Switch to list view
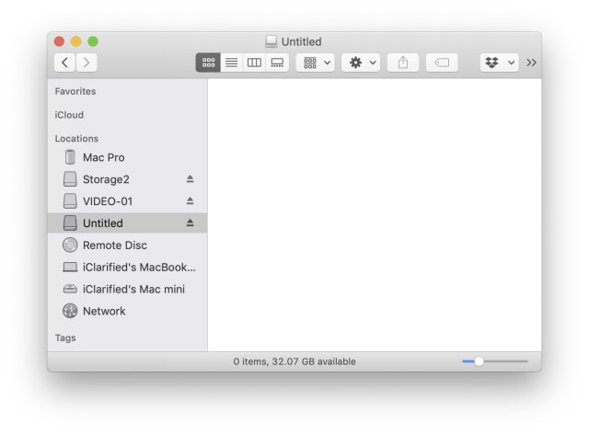The width and height of the screenshot is (589, 434). click(231, 63)
